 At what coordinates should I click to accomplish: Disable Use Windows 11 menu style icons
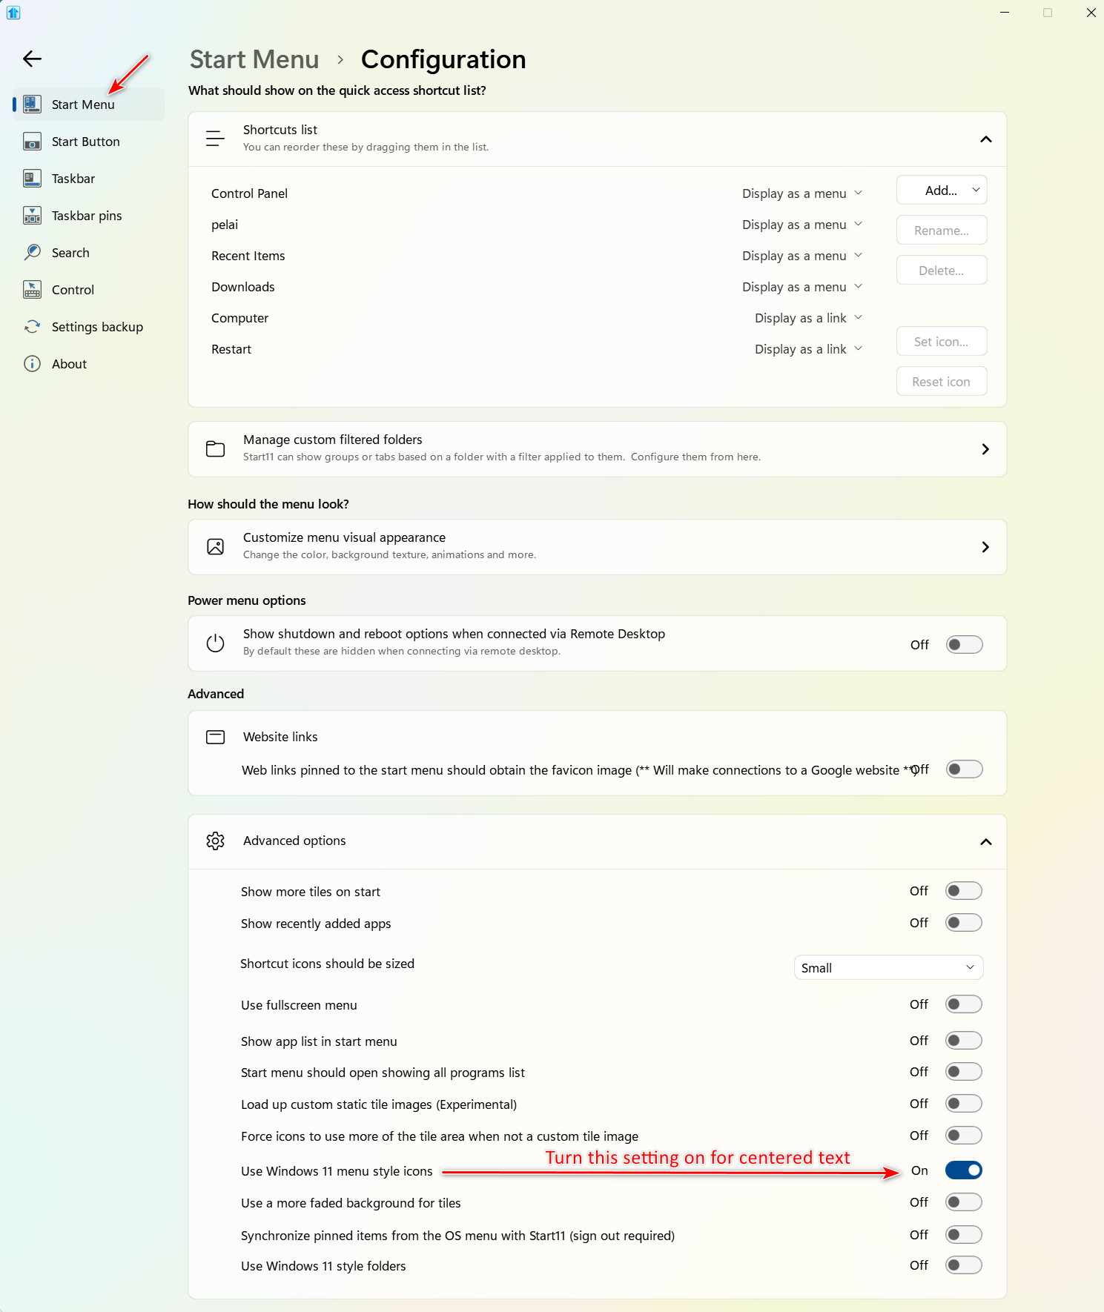964,1170
